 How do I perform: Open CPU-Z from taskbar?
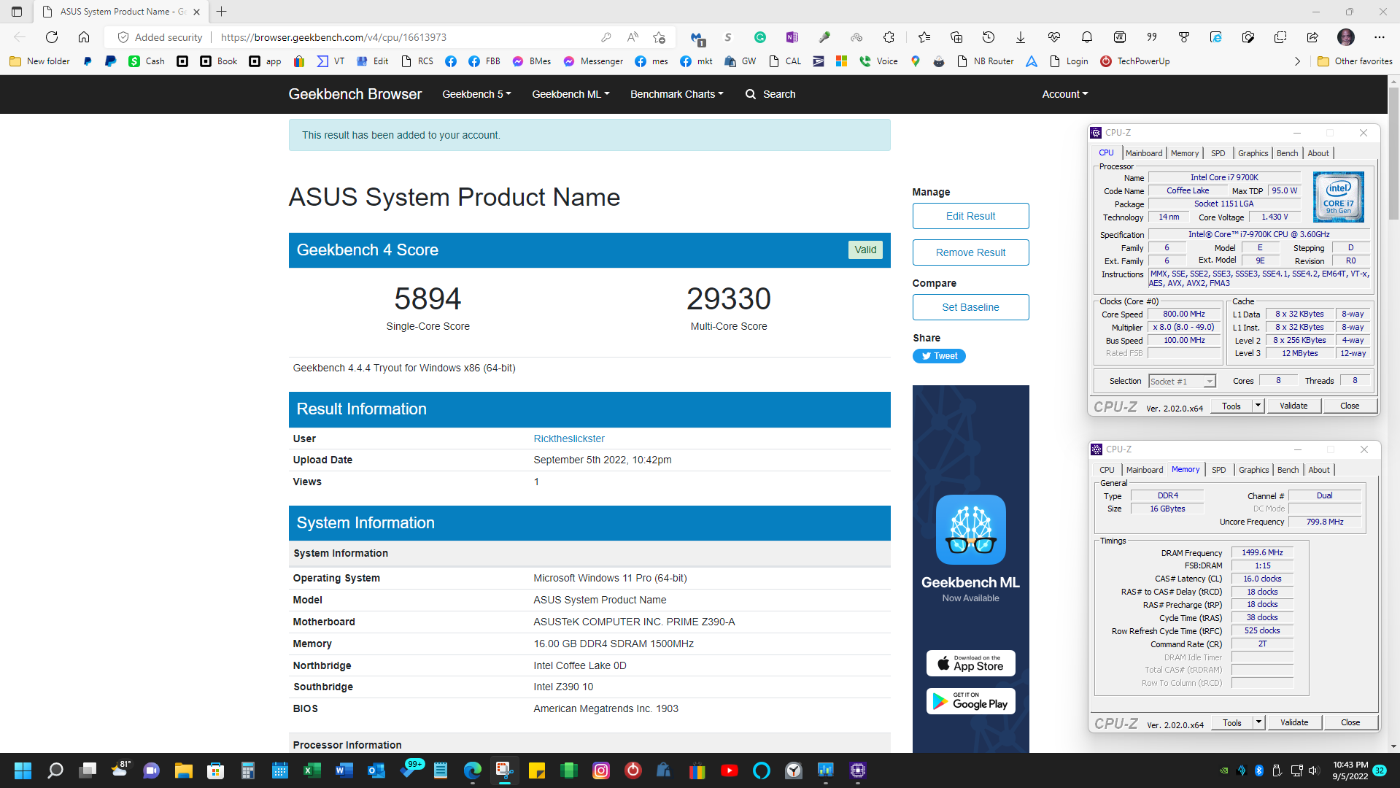(857, 770)
